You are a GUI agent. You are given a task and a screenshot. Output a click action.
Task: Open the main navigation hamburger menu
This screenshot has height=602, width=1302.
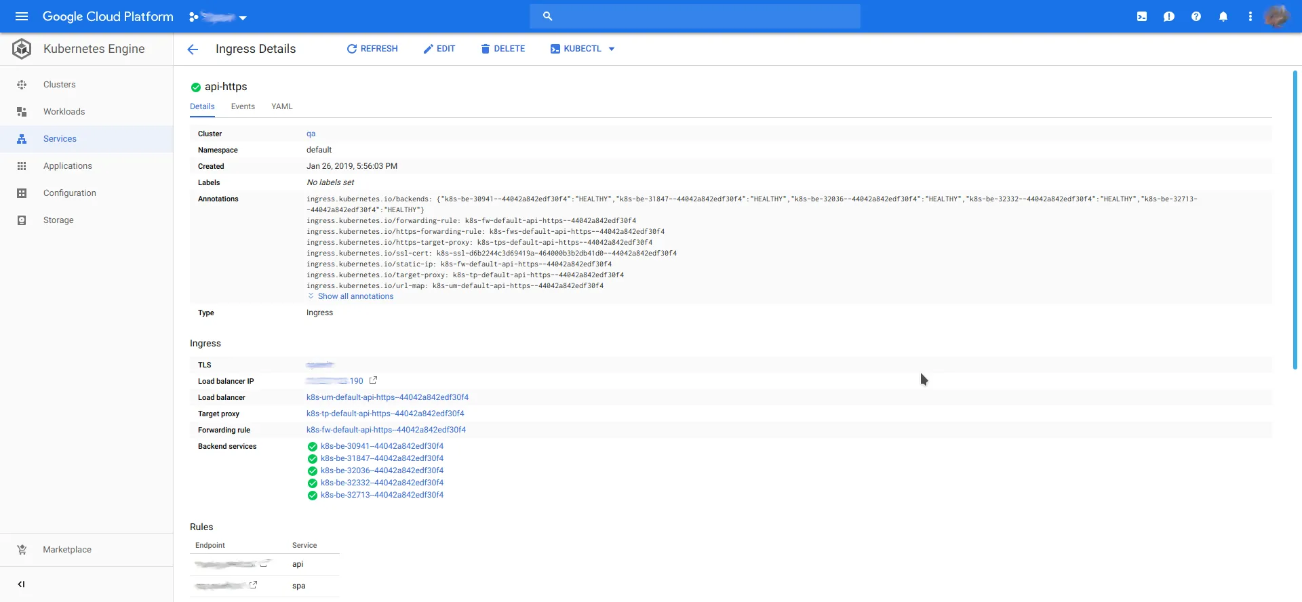(22, 16)
